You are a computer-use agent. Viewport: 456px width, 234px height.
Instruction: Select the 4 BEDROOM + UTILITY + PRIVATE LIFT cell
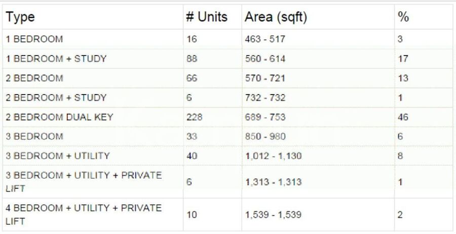(x=84, y=214)
